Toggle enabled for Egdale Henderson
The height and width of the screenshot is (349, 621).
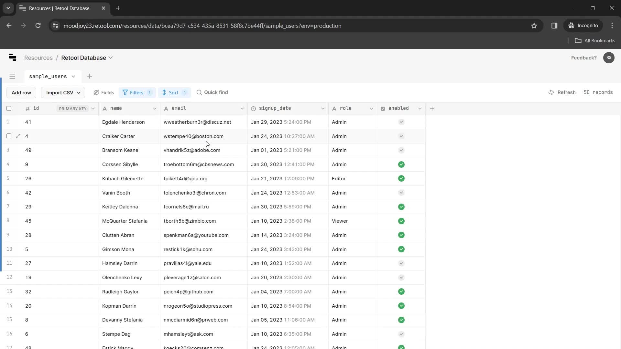tap(401, 122)
